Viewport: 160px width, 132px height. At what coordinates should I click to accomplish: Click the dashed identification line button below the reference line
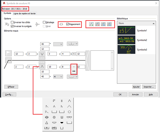pyautogui.click(x=42, y=62)
